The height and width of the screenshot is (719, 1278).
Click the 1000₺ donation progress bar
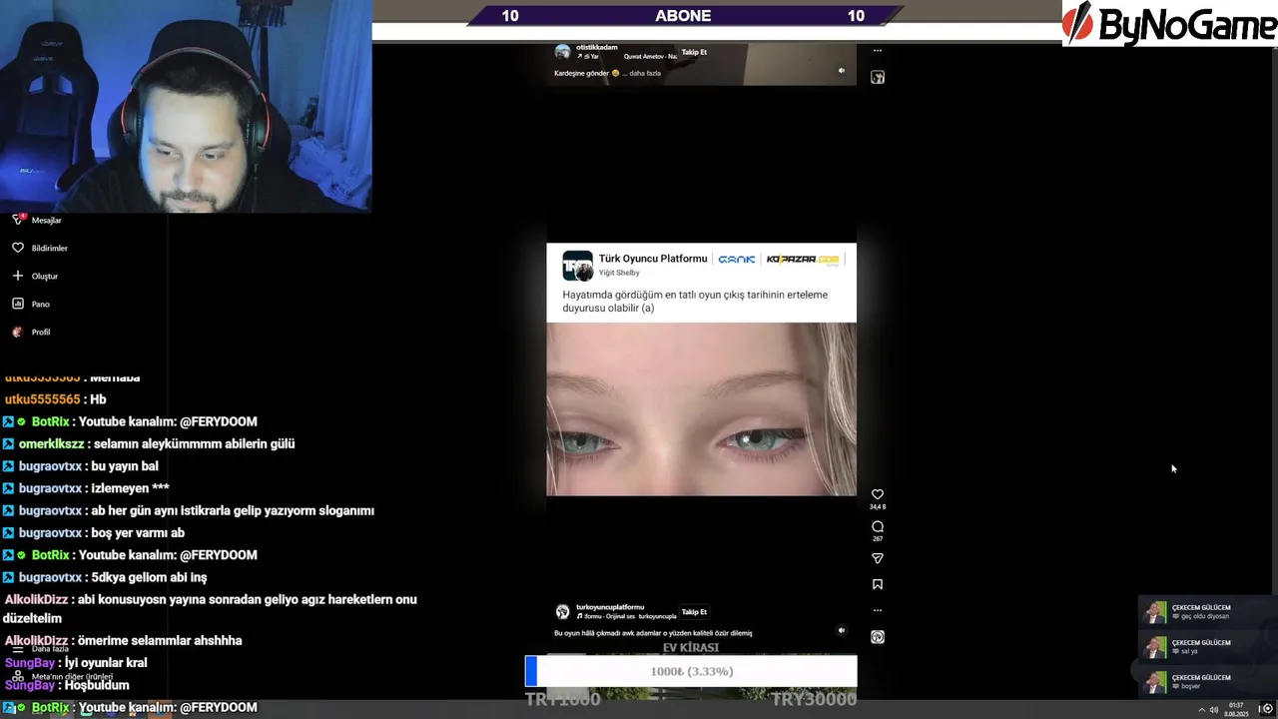(x=691, y=671)
